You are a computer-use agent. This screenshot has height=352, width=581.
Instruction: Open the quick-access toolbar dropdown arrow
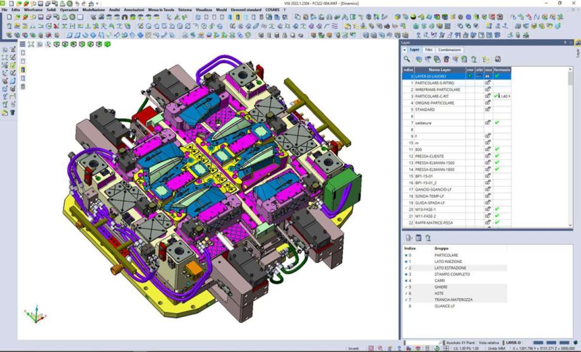[97, 3]
